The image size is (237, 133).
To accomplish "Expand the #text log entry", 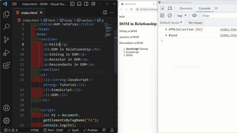I will pos(166,35).
